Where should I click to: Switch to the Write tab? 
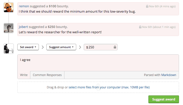[x=24, y=75]
